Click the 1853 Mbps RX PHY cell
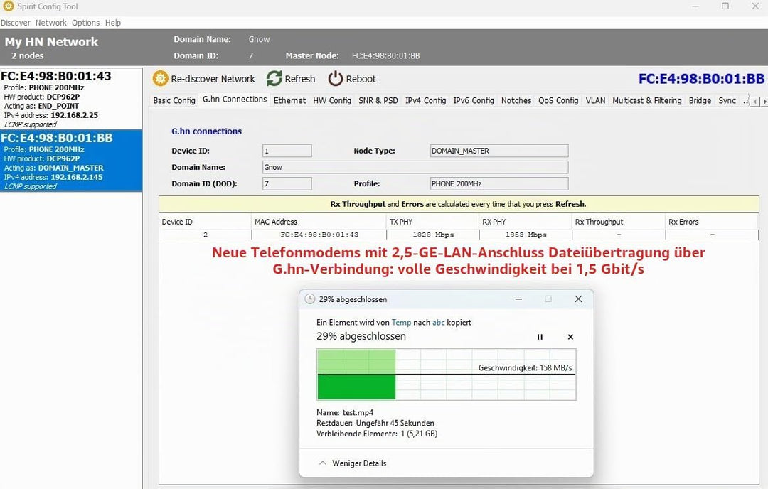Viewport: 768px width, 489px height. coord(526,235)
